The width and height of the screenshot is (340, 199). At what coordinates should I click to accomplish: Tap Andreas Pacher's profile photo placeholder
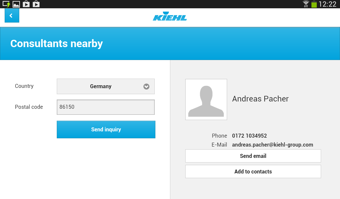coord(206,99)
